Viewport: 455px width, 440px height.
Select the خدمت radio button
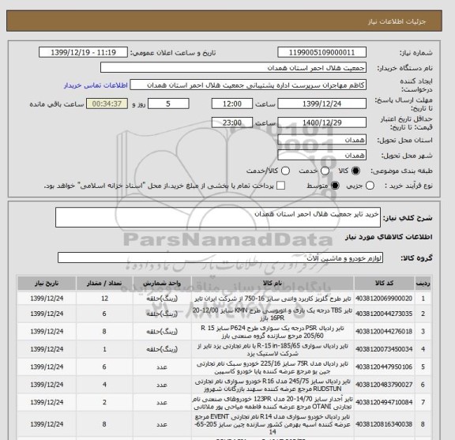coord(325,171)
